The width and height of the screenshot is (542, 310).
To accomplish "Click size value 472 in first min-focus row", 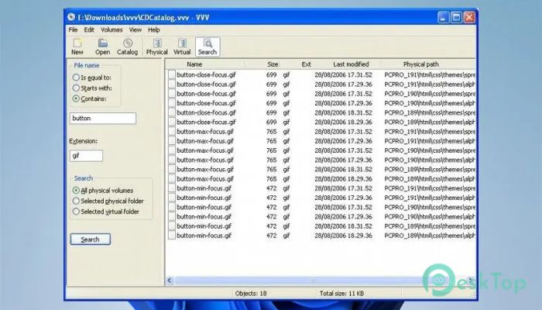I will pyautogui.click(x=271, y=188).
